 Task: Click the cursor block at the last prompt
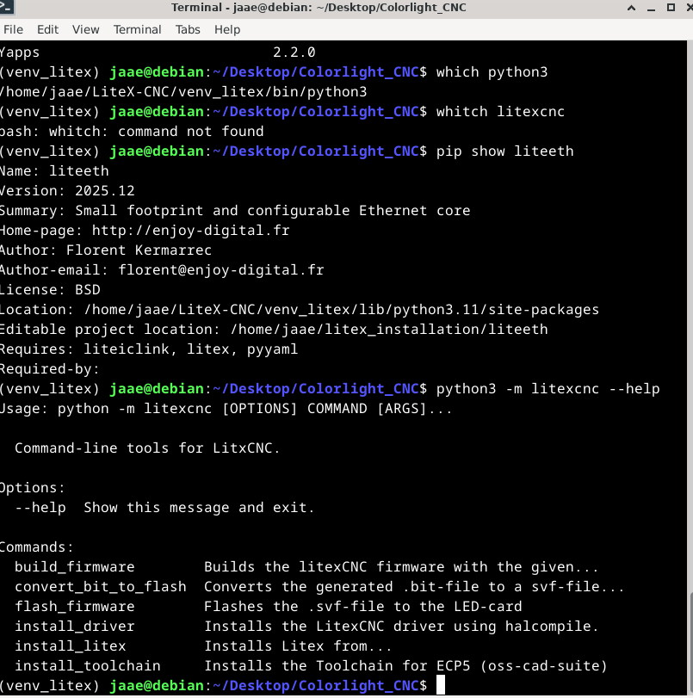coord(440,685)
